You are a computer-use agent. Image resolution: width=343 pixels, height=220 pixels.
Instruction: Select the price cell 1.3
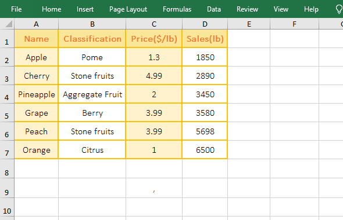[154, 57]
